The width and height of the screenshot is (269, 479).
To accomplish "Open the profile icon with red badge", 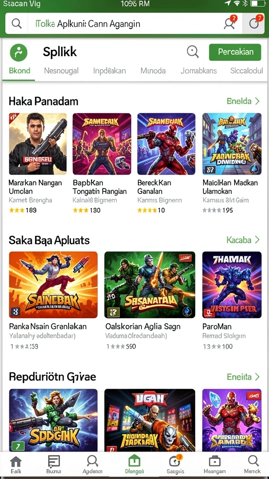I will [229, 22].
